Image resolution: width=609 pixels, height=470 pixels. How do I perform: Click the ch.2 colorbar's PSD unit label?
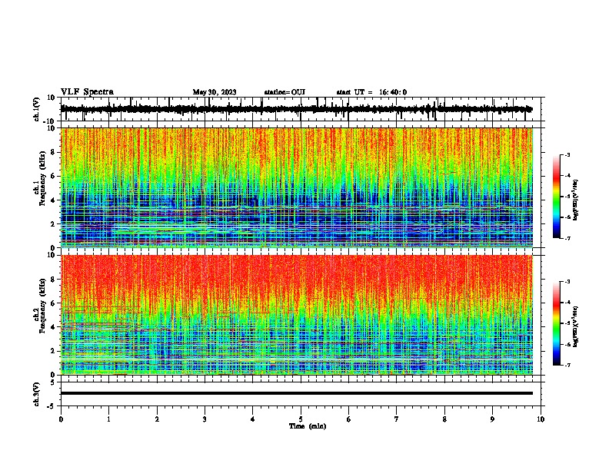[576, 326]
